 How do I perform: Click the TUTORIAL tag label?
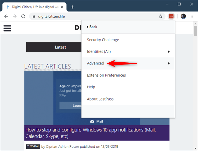[33, 146]
